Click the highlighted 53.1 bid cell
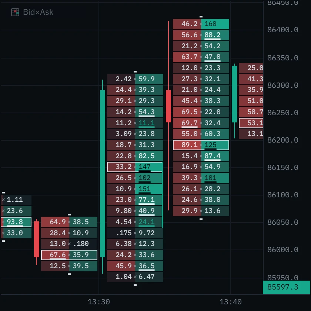The image size is (311, 311). [251, 123]
